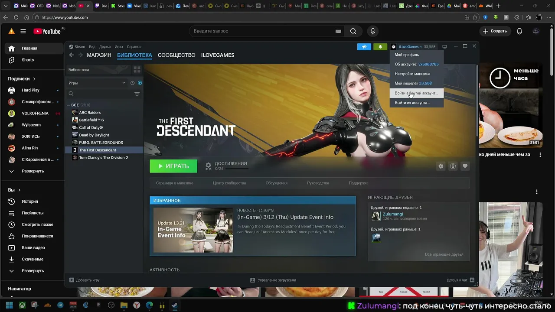Open Steam Big Picture mode icon
Image resolution: width=555 pixels, height=312 pixels.
444,47
